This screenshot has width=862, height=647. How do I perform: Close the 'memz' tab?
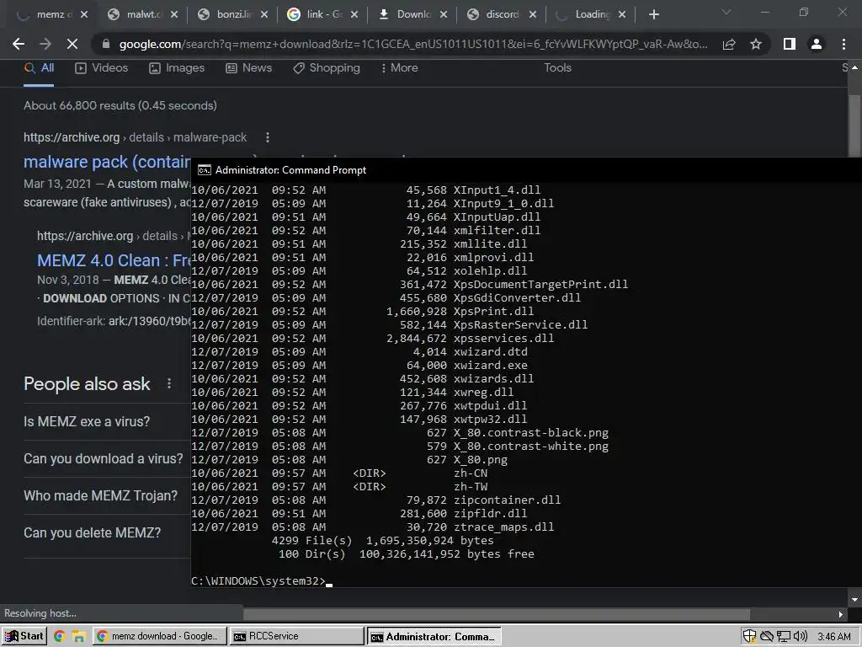tap(83, 15)
